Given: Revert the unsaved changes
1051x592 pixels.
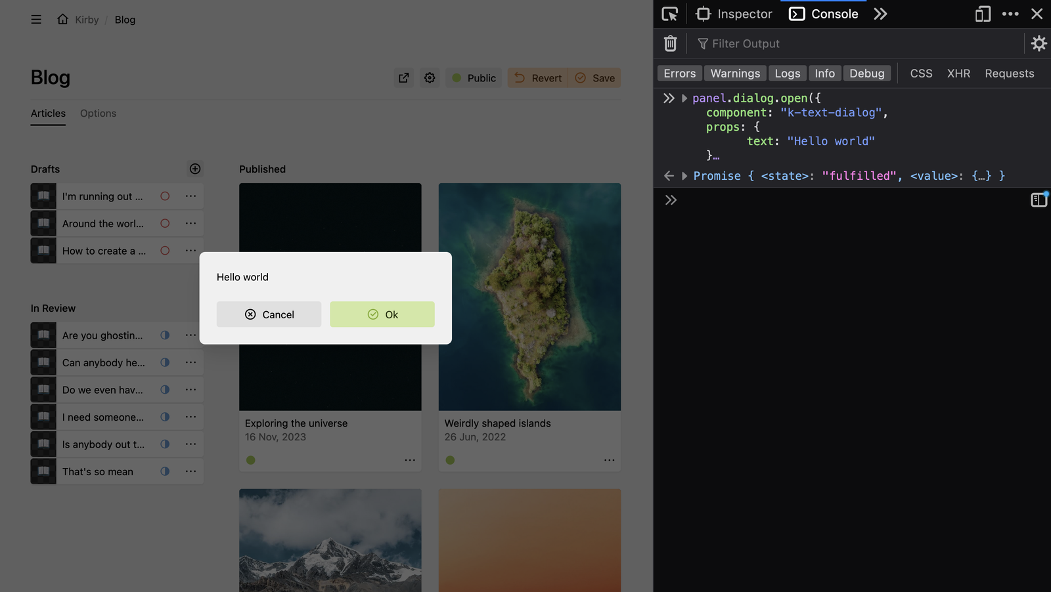Looking at the screenshot, I should [538, 78].
